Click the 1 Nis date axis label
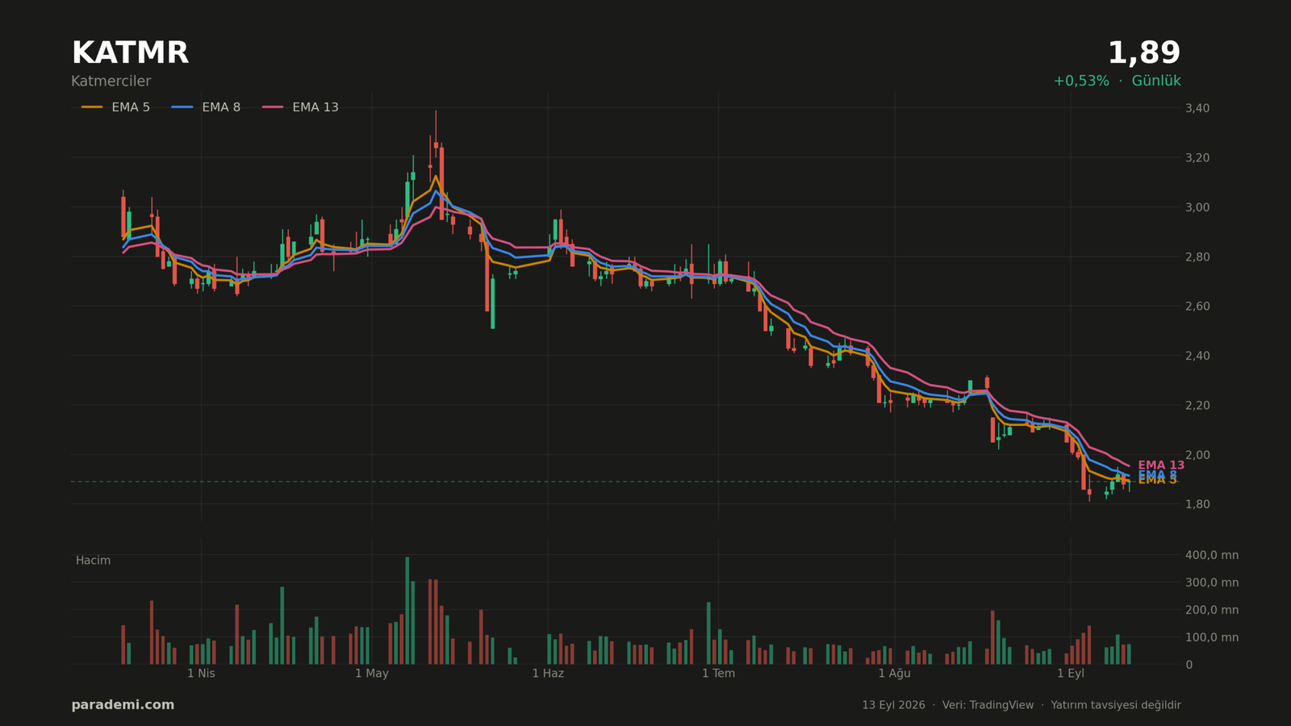 tap(201, 674)
